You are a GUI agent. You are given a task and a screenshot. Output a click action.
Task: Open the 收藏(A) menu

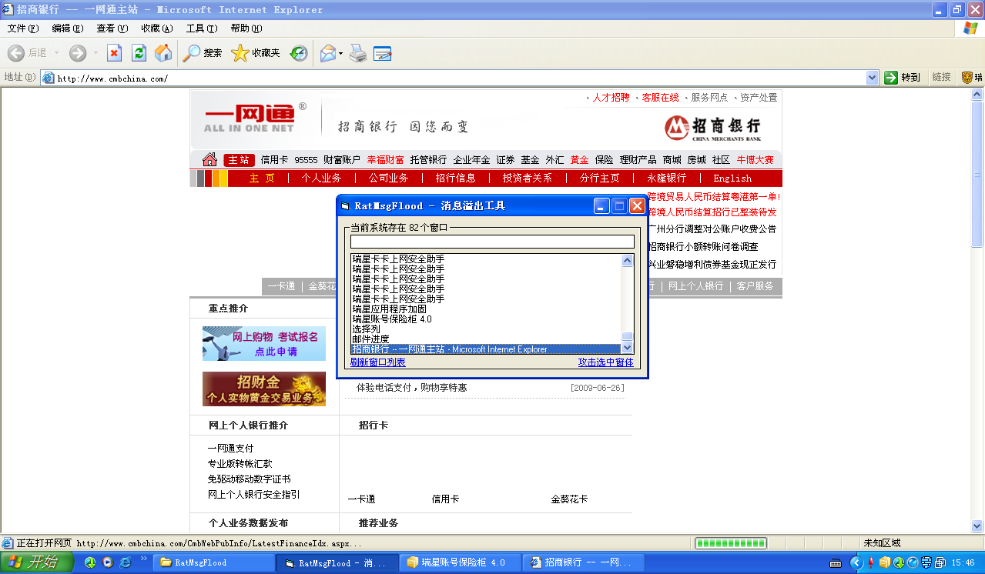[157, 28]
